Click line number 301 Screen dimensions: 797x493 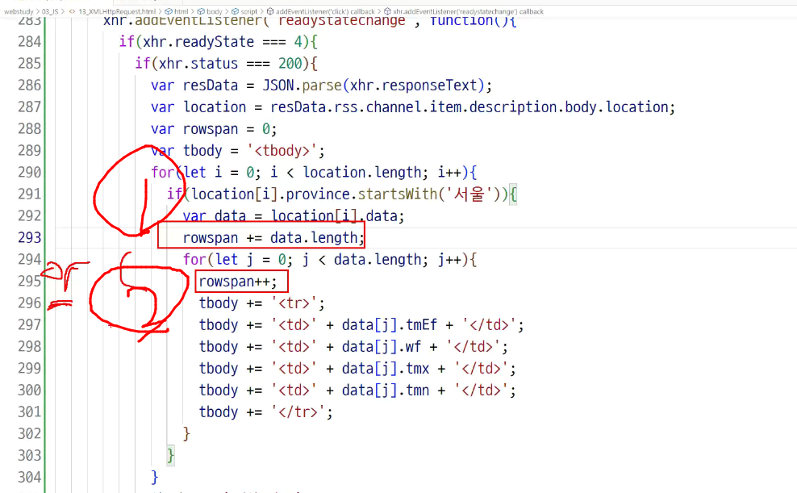30,412
